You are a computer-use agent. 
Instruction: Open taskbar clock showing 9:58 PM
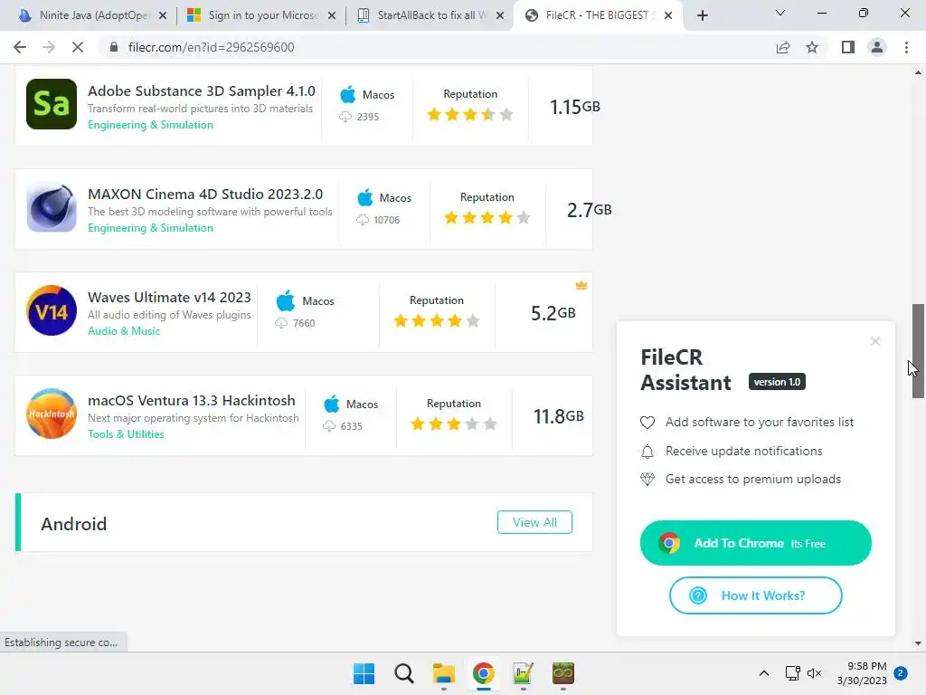pyautogui.click(x=862, y=673)
